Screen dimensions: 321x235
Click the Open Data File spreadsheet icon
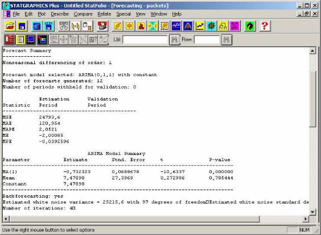coord(37,26)
